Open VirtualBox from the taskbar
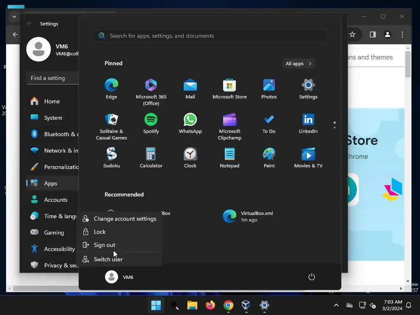 coord(246,305)
